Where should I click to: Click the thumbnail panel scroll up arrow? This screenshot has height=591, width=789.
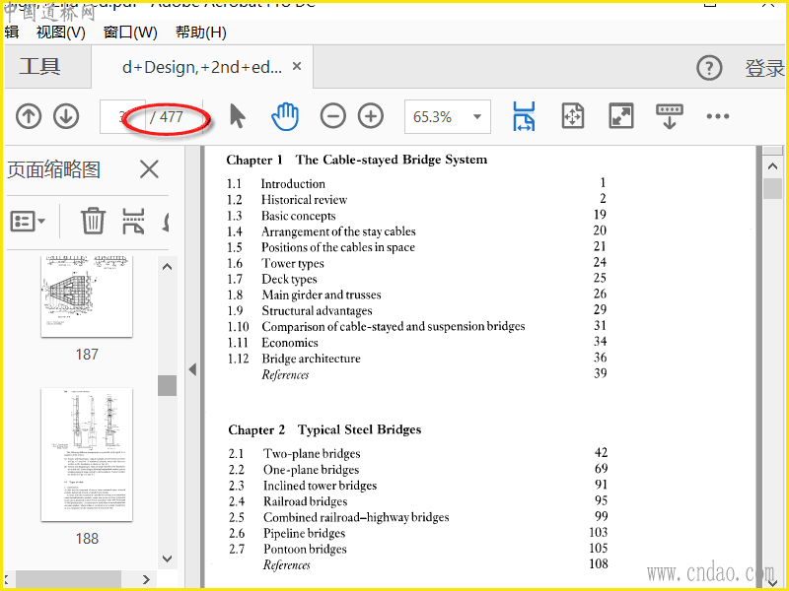coord(168,267)
